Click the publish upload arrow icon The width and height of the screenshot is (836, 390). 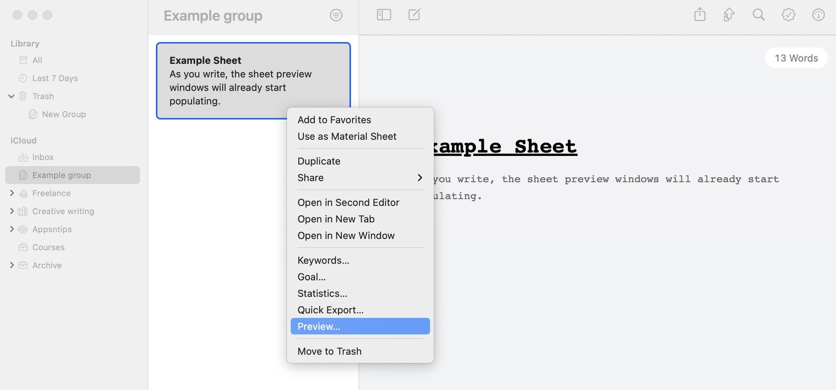[729, 15]
